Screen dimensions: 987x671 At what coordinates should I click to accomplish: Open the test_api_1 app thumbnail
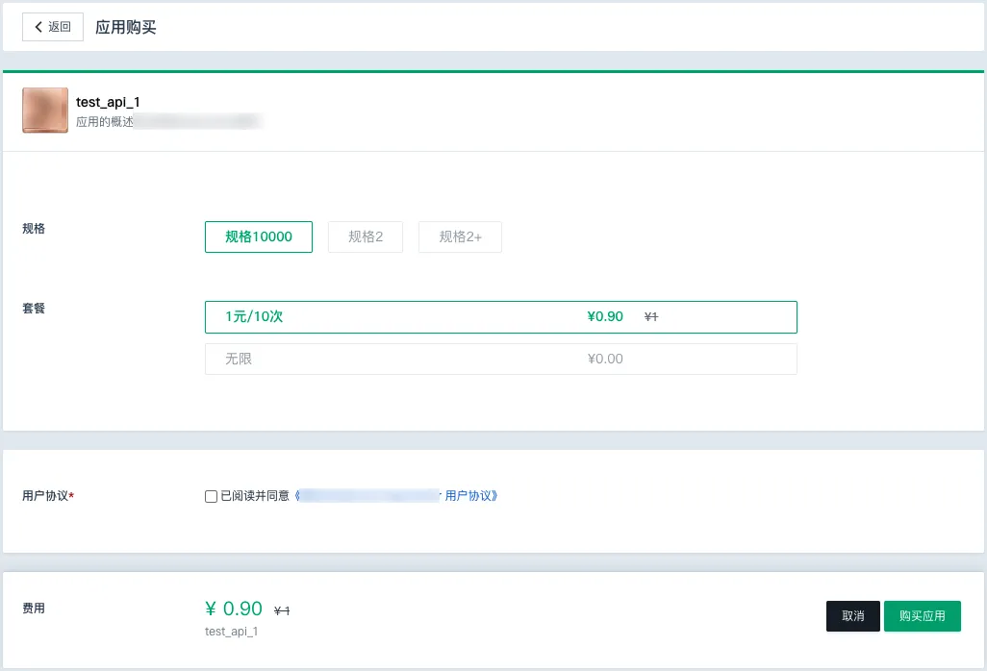pos(45,110)
